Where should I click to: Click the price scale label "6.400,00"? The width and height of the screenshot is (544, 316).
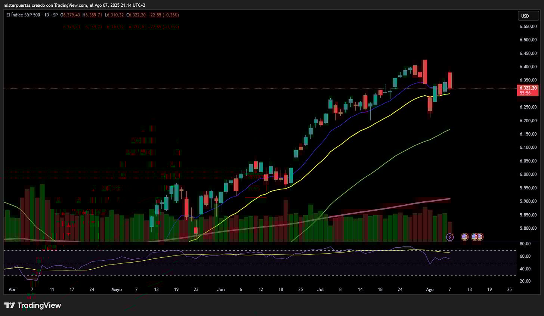528,67
